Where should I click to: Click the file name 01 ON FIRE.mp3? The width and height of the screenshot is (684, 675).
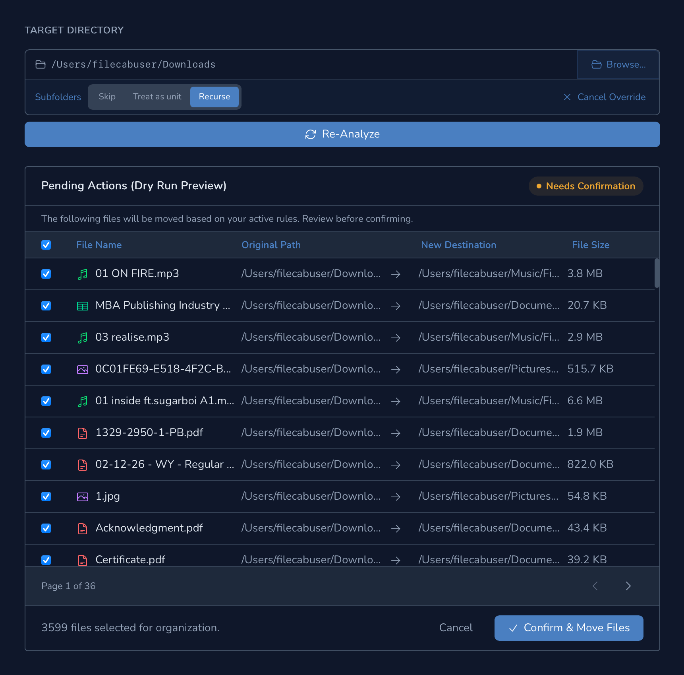coord(137,273)
